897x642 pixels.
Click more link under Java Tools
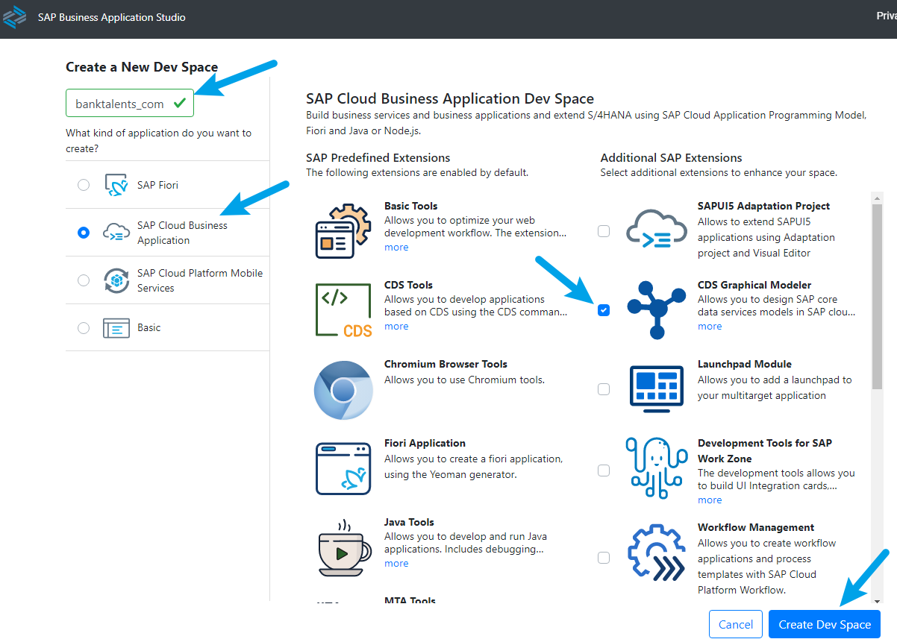tap(396, 564)
